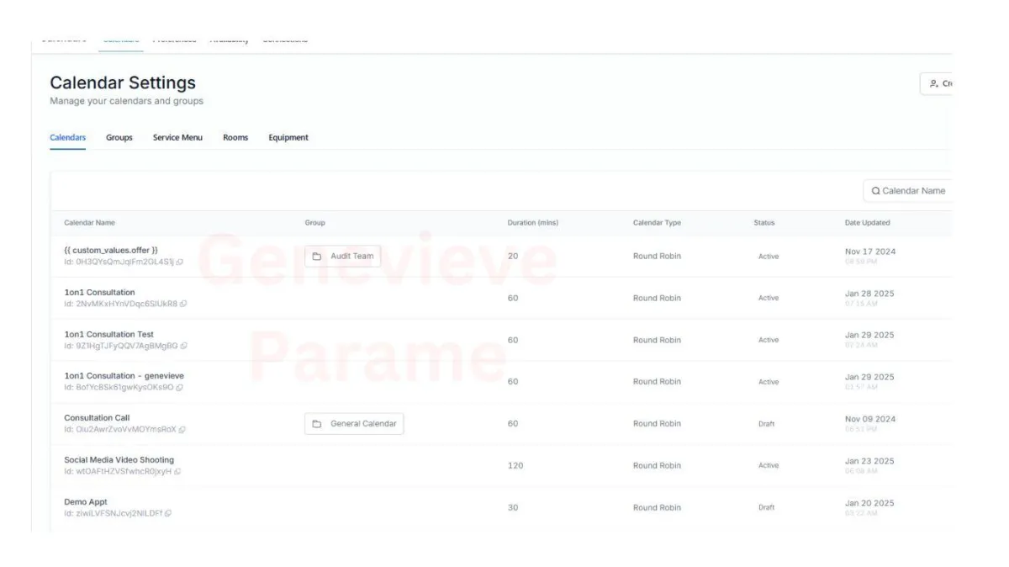Click duration 120 for Social Media Video Shooting
The height and width of the screenshot is (567, 1009).
coord(515,466)
